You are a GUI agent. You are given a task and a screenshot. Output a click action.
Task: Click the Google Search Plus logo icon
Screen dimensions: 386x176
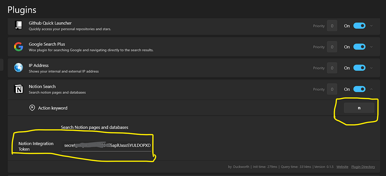coord(18,46)
